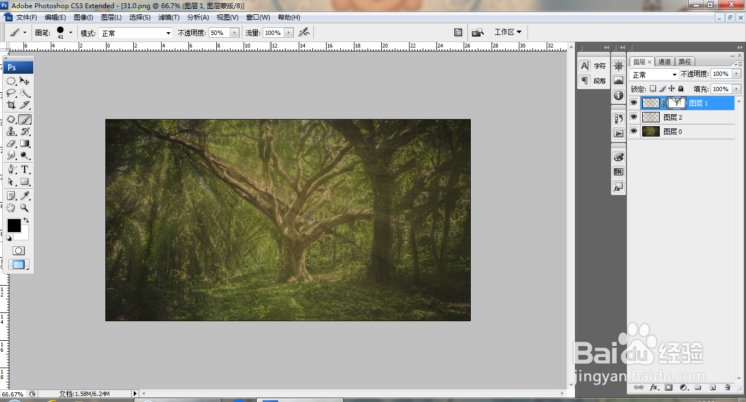The width and height of the screenshot is (746, 402).
Task: Click the link layers icon
Action: (x=638, y=387)
